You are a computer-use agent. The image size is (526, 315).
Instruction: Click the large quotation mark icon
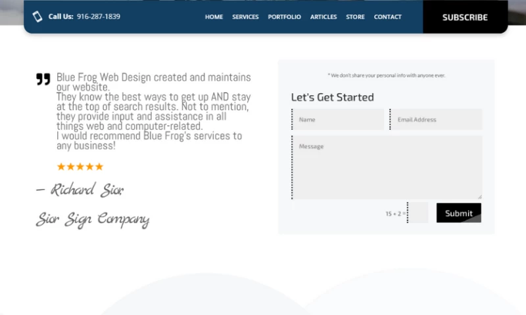(x=43, y=79)
